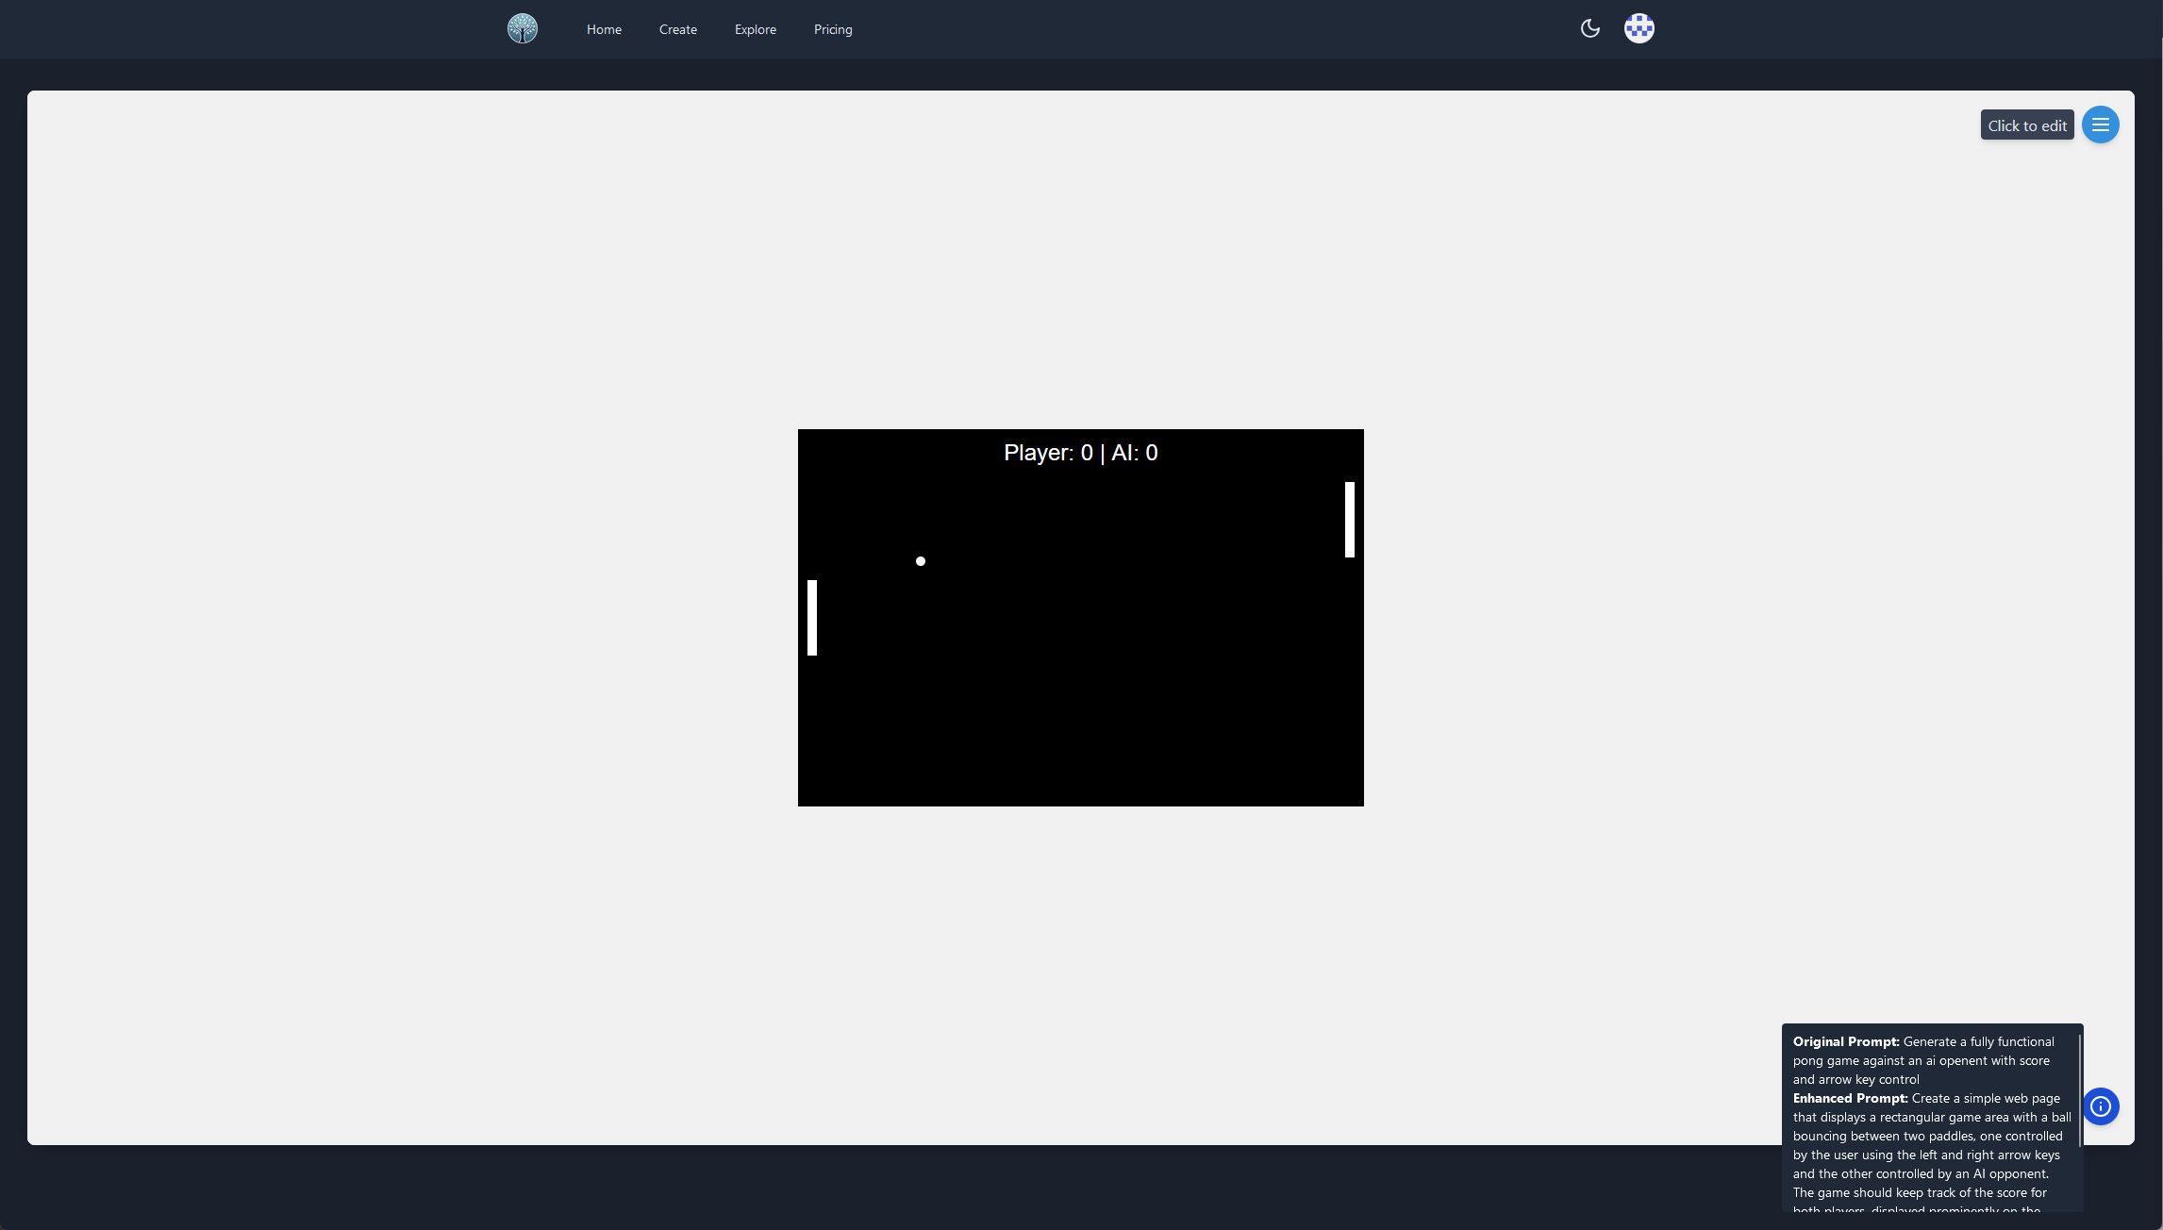This screenshot has height=1230, width=2163.
Task: Open the blue hamburger edit menu
Action: coord(2100,125)
